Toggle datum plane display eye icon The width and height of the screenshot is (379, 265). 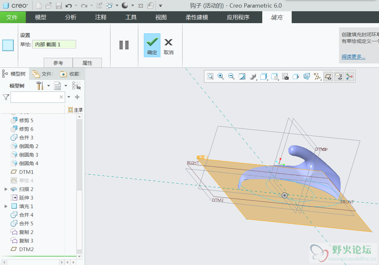(x=328, y=77)
